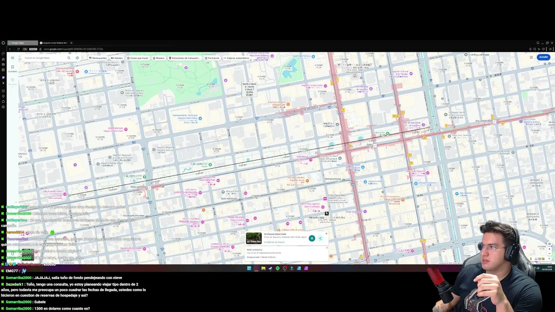Viewport: 555px width, 312px height.
Task: Get directions to 13 Chome Odorinishi
Action: (x=312, y=238)
